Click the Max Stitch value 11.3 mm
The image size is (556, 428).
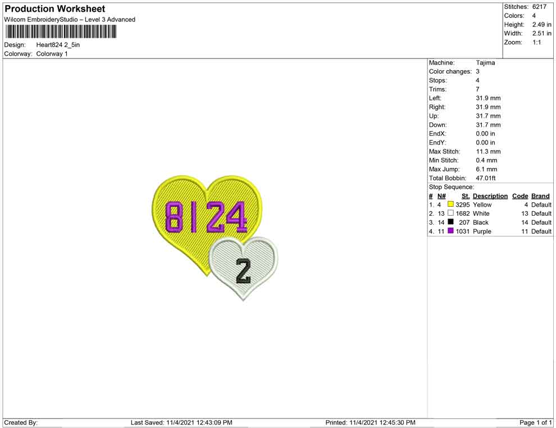point(488,152)
